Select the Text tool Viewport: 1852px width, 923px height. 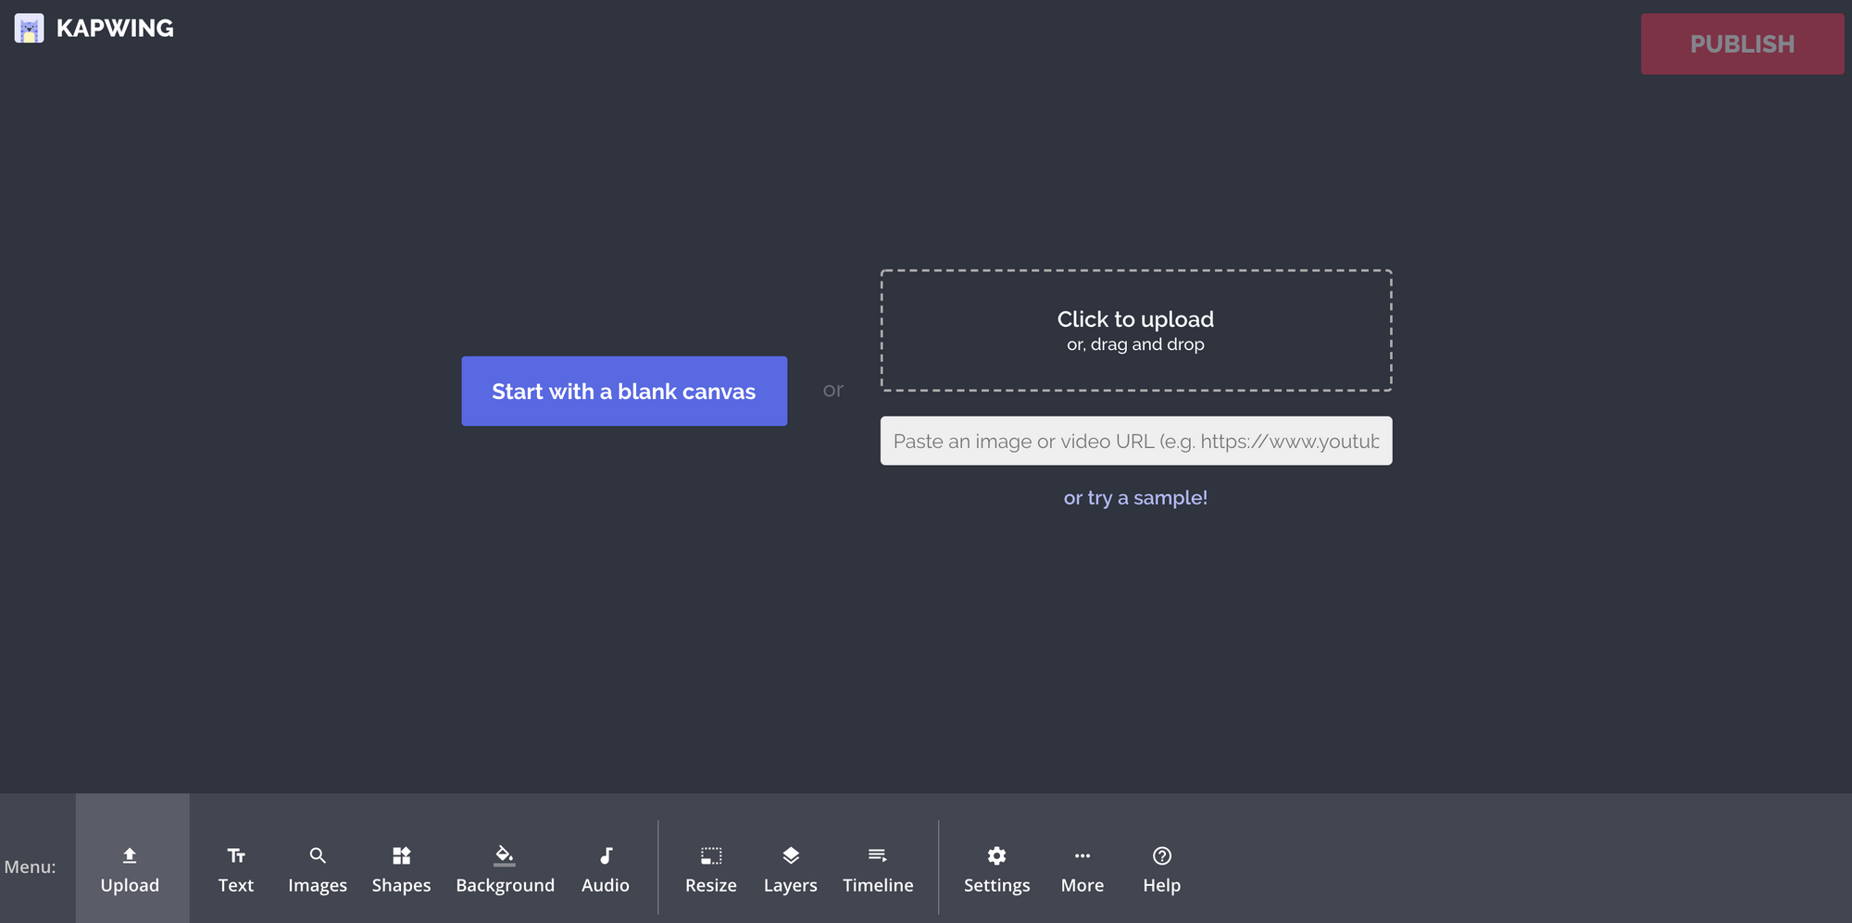(x=235, y=868)
